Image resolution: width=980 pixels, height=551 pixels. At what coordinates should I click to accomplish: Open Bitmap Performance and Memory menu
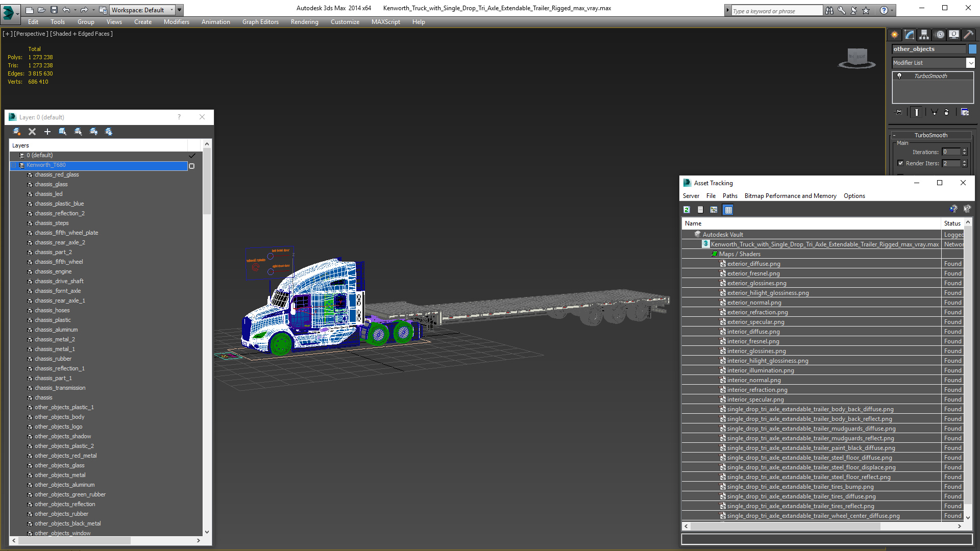(x=790, y=196)
